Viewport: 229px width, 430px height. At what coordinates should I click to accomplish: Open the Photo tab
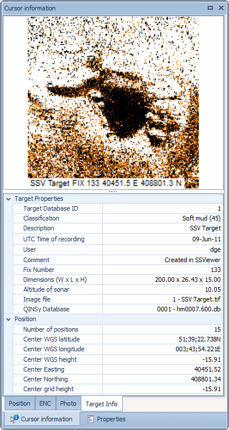(68, 403)
